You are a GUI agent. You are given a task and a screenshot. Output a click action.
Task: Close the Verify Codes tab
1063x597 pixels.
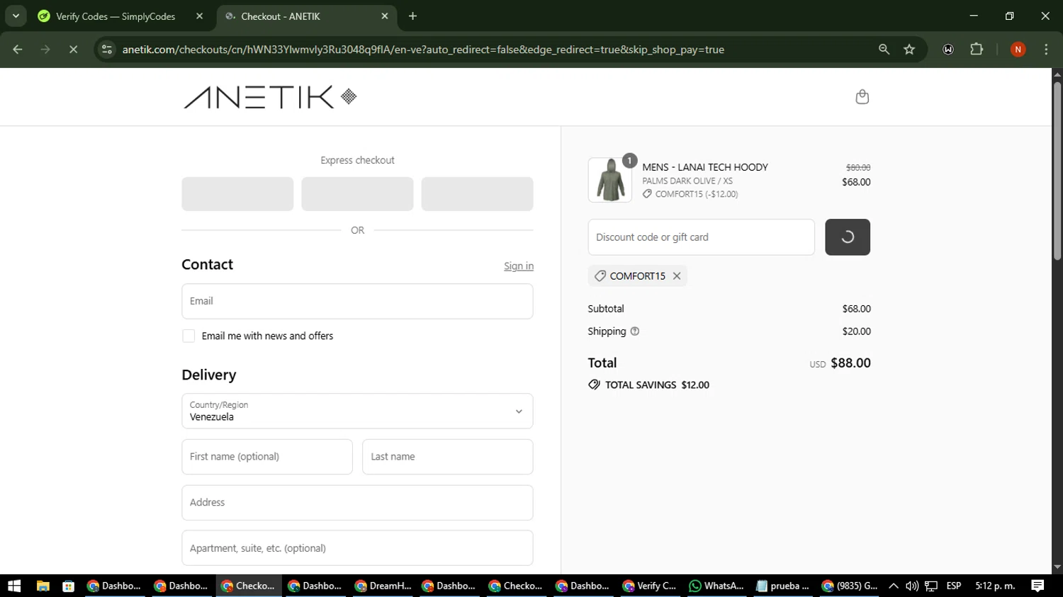coord(199,16)
